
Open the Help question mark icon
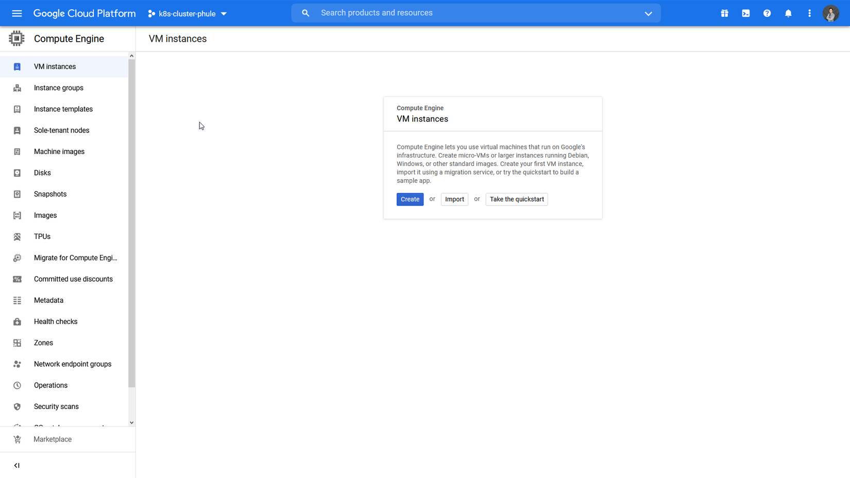(x=767, y=13)
